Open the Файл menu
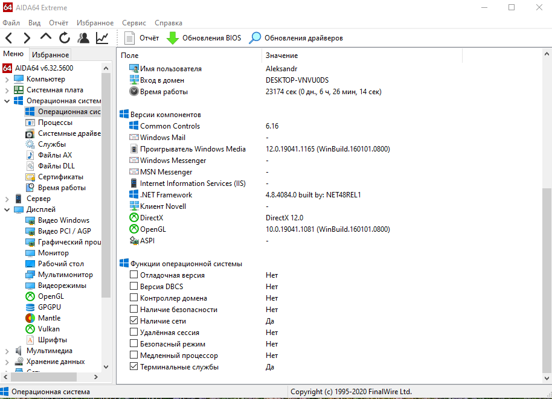 pyautogui.click(x=11, y=23)
